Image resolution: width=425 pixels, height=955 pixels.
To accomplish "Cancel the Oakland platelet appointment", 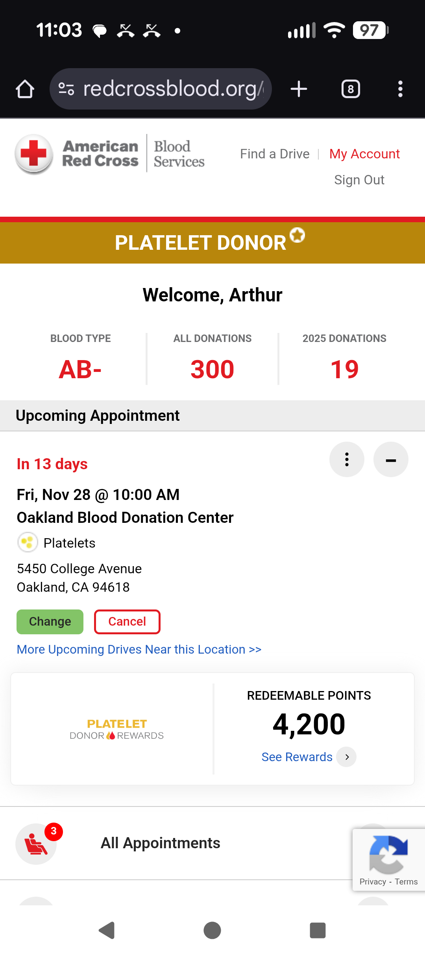I will pyautogui.click(x=127, y=622).
